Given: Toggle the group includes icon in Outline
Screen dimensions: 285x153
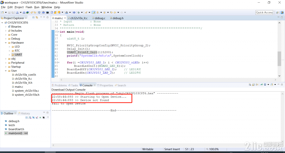Looking at the screenshot, I should point(44,118).
